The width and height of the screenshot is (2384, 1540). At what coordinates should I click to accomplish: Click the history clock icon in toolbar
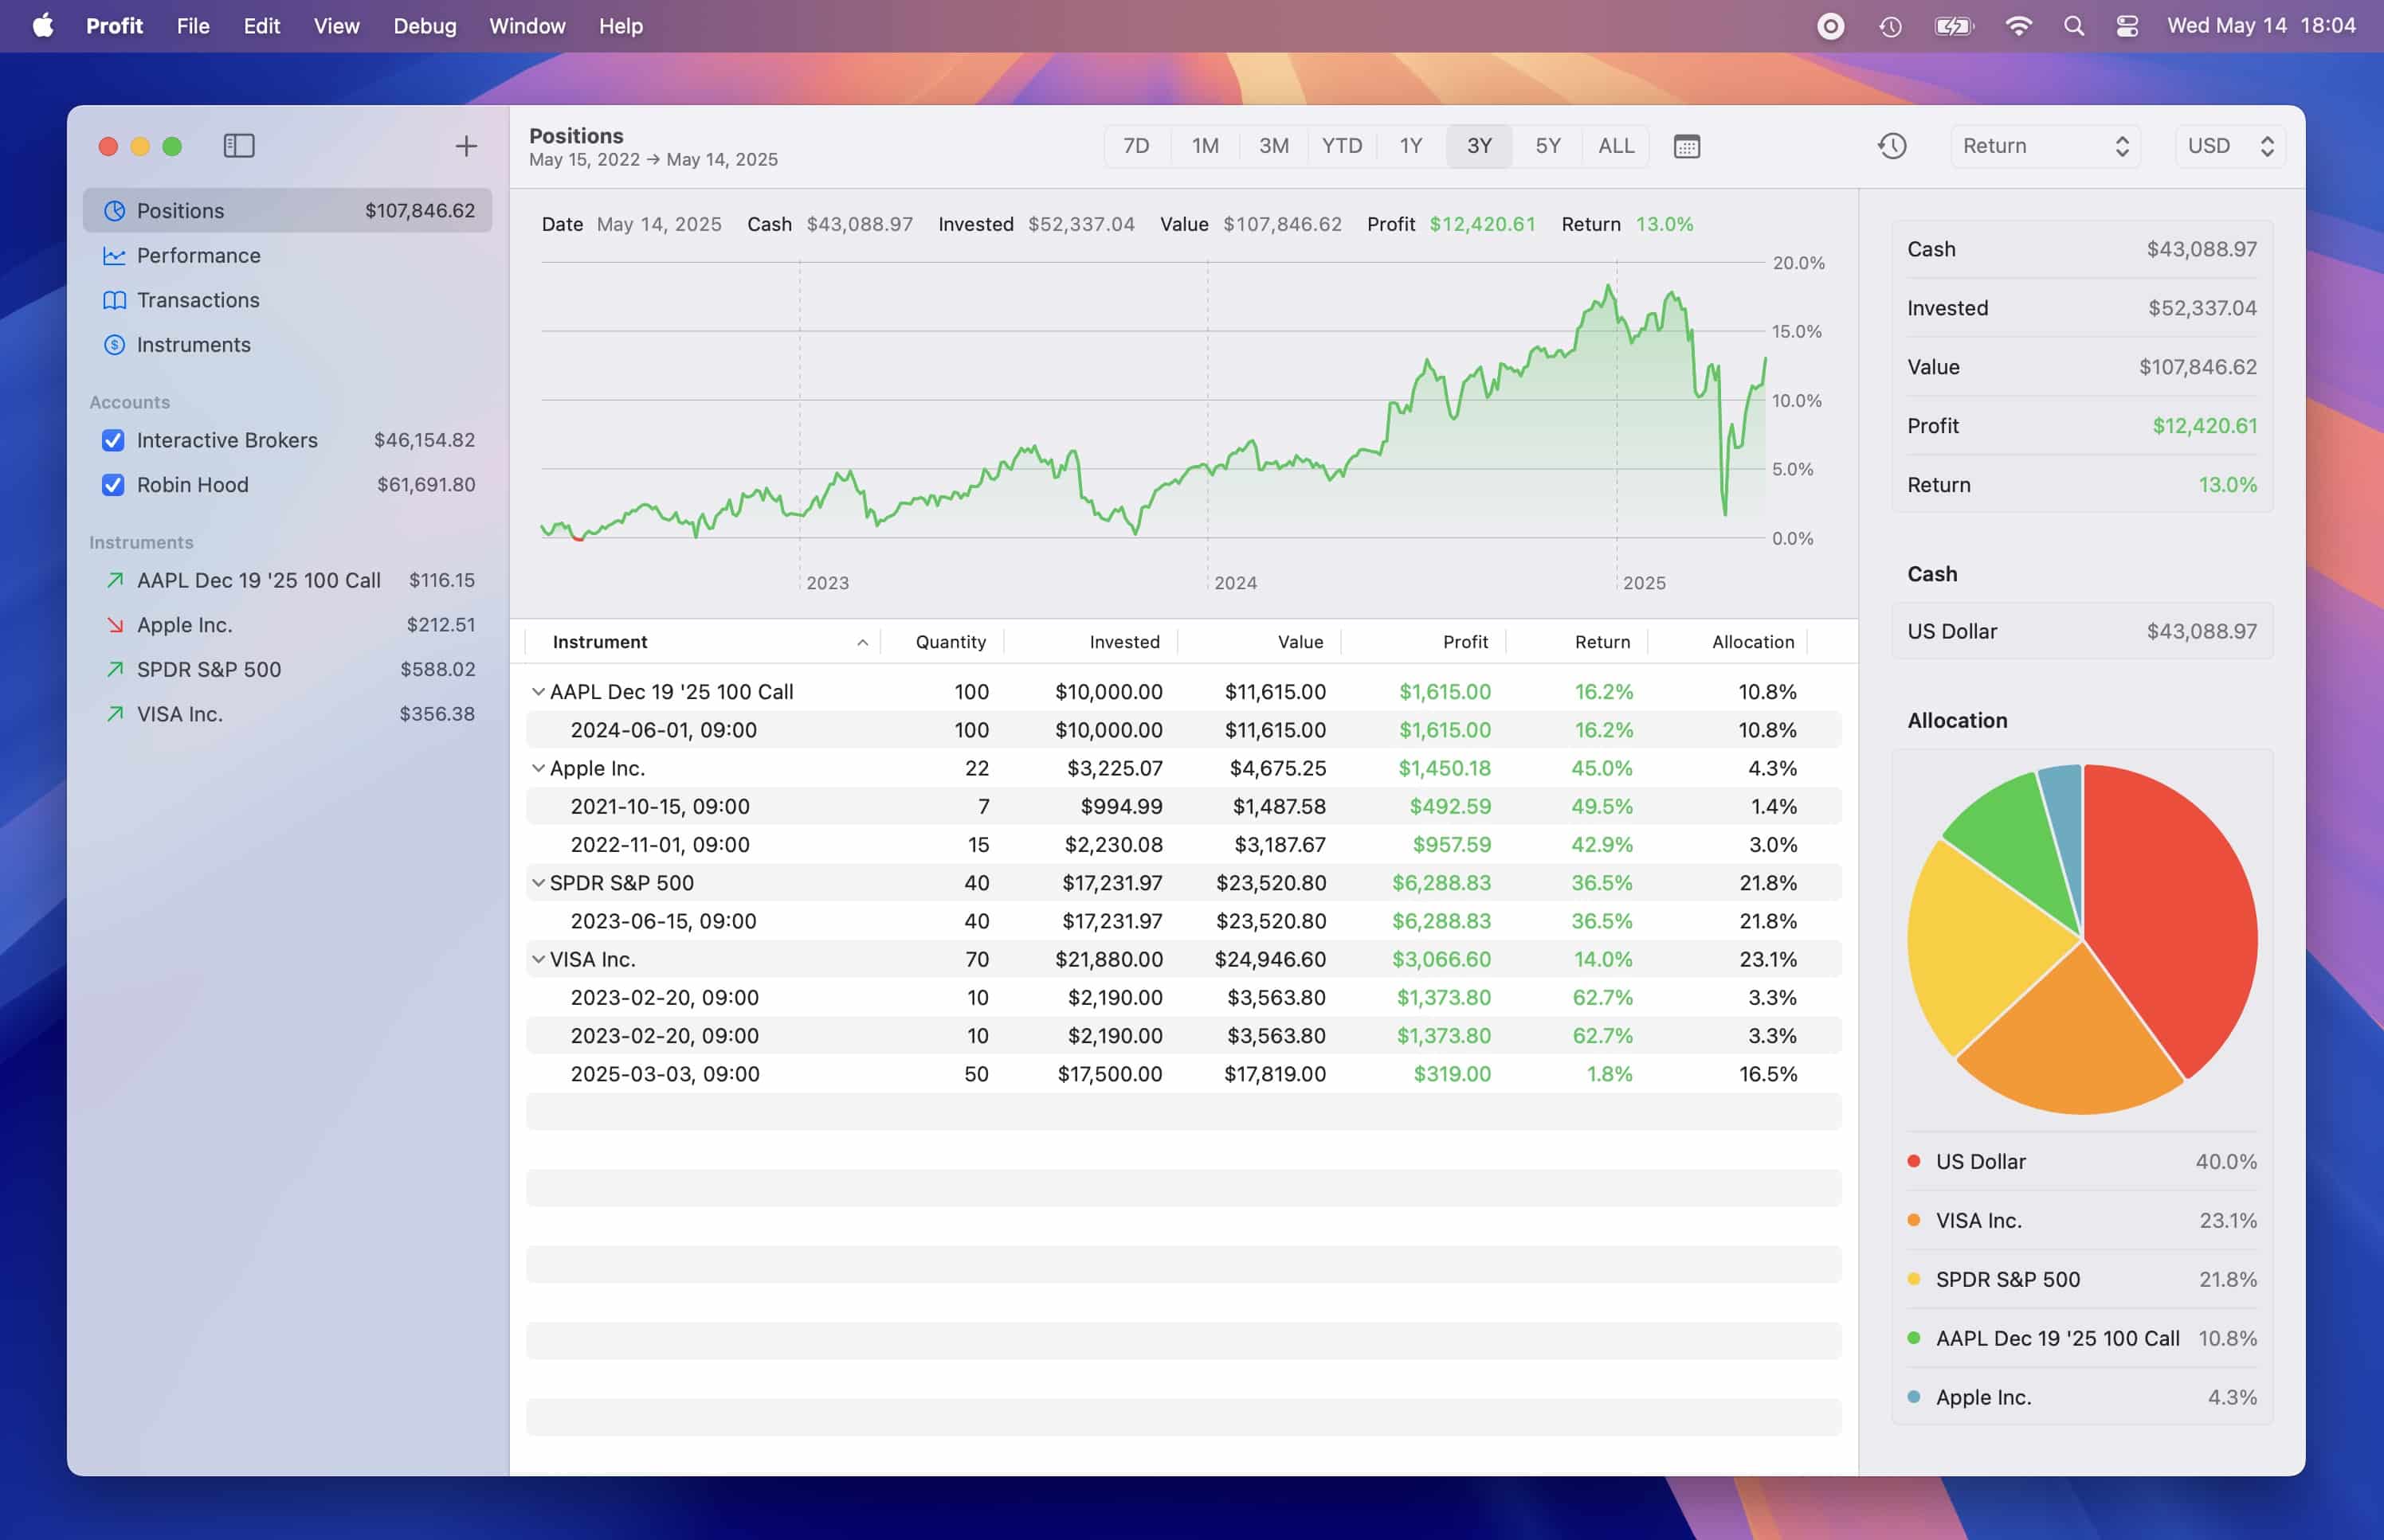click(1891, 146)
